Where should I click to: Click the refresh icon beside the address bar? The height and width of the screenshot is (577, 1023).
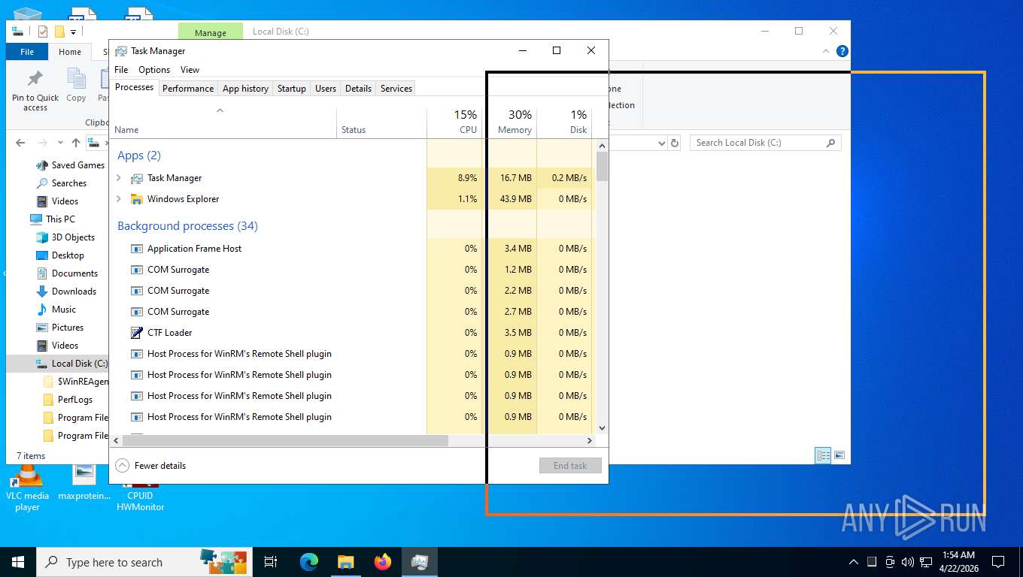[675, 143]
